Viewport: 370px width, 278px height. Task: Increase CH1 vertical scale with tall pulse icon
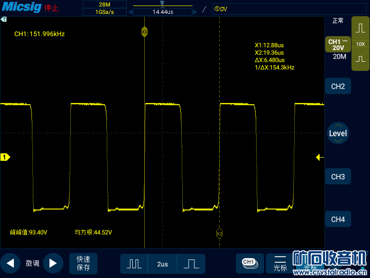(360, 28)
